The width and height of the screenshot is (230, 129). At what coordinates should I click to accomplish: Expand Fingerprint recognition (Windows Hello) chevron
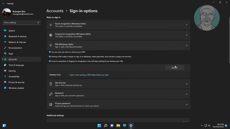click(187, 35)
